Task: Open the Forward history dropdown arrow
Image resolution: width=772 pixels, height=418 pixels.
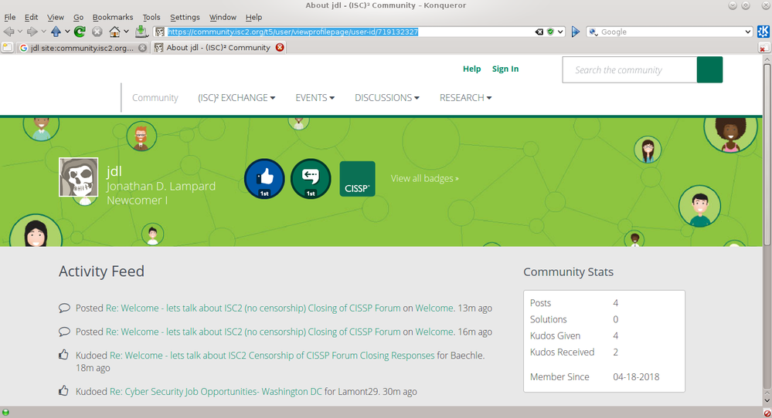Action: pyautogui.click(x=44, y=32)
